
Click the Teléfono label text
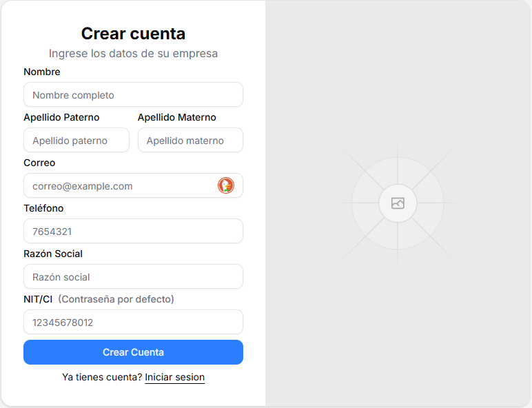pos(43,208)
